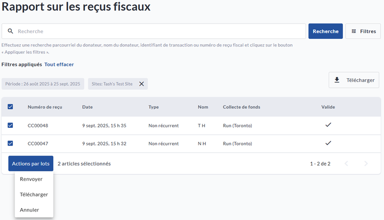Image resolution: width=384 pixels, height=220 pixels.
Task: Remove the Tash's Test Site filter chip
Action: 141,84
